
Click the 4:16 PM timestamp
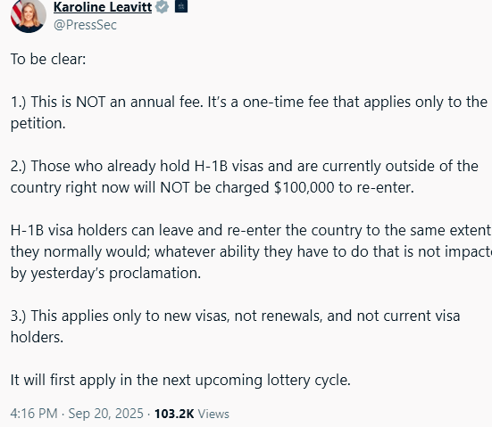34,414
